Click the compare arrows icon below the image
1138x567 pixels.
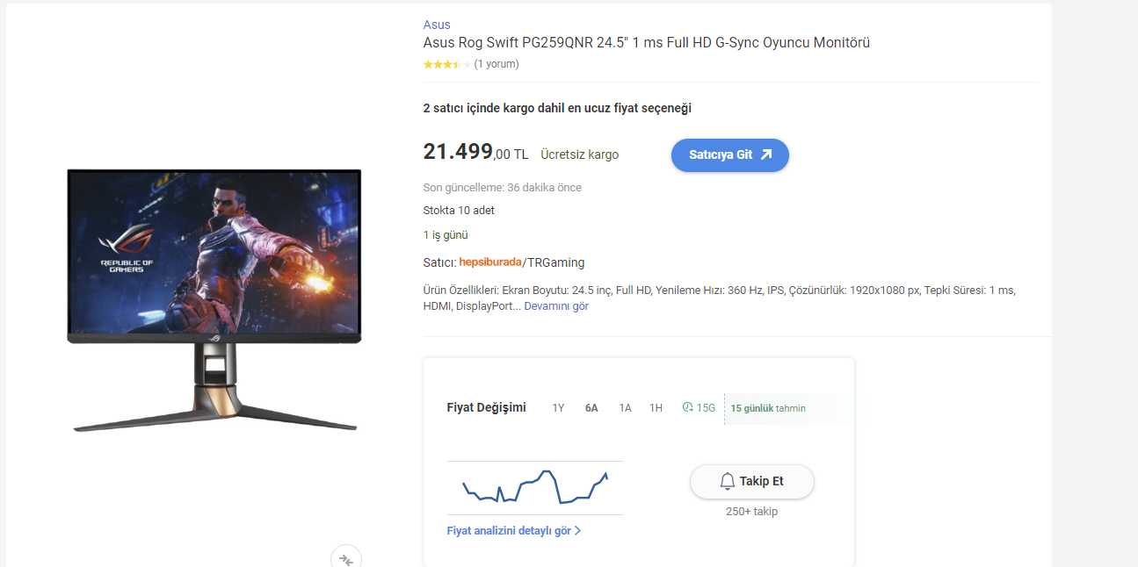(x=346, y=559)
